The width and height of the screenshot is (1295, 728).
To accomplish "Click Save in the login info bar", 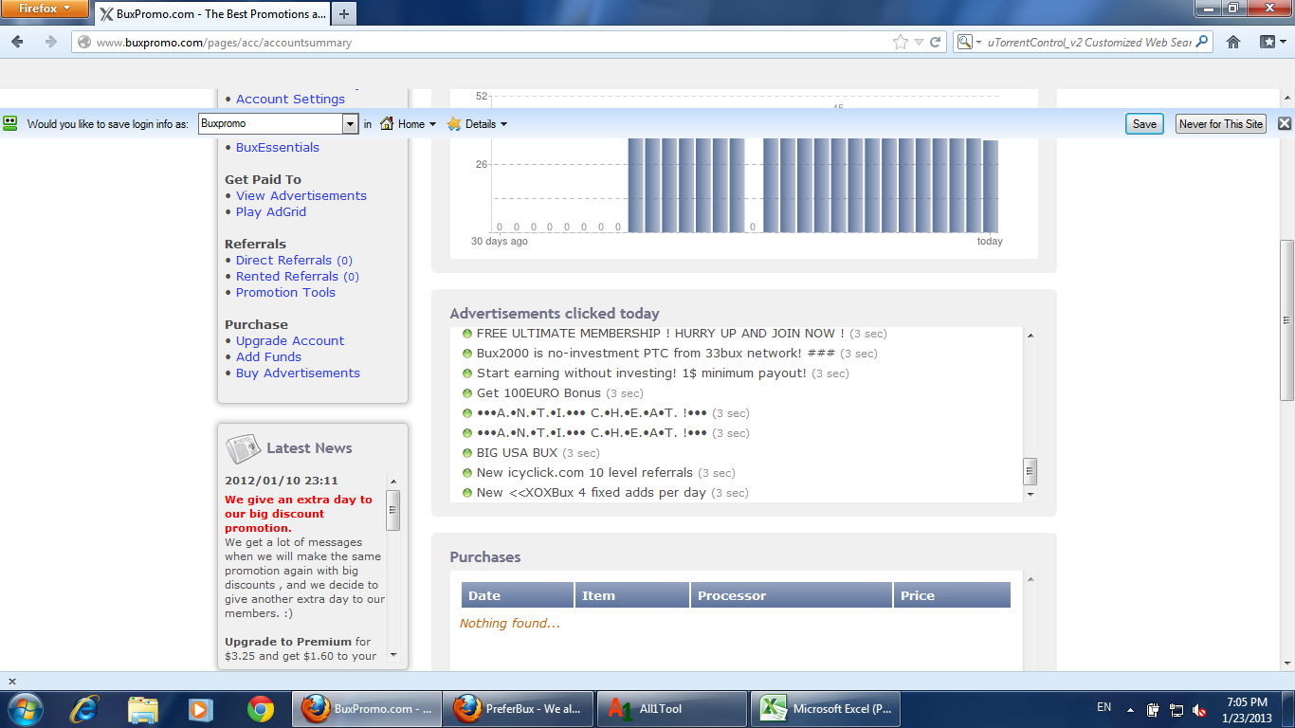I will [x=1144, y=124].
